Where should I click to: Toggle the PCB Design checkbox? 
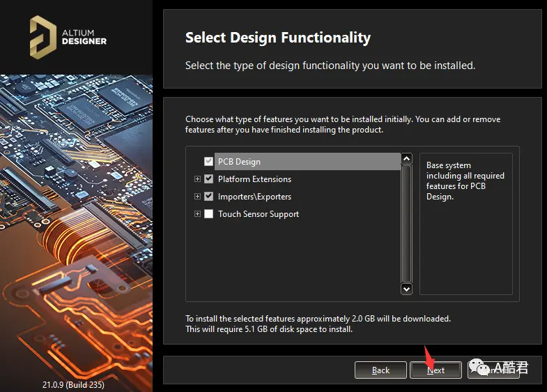(x=208, y=161)
